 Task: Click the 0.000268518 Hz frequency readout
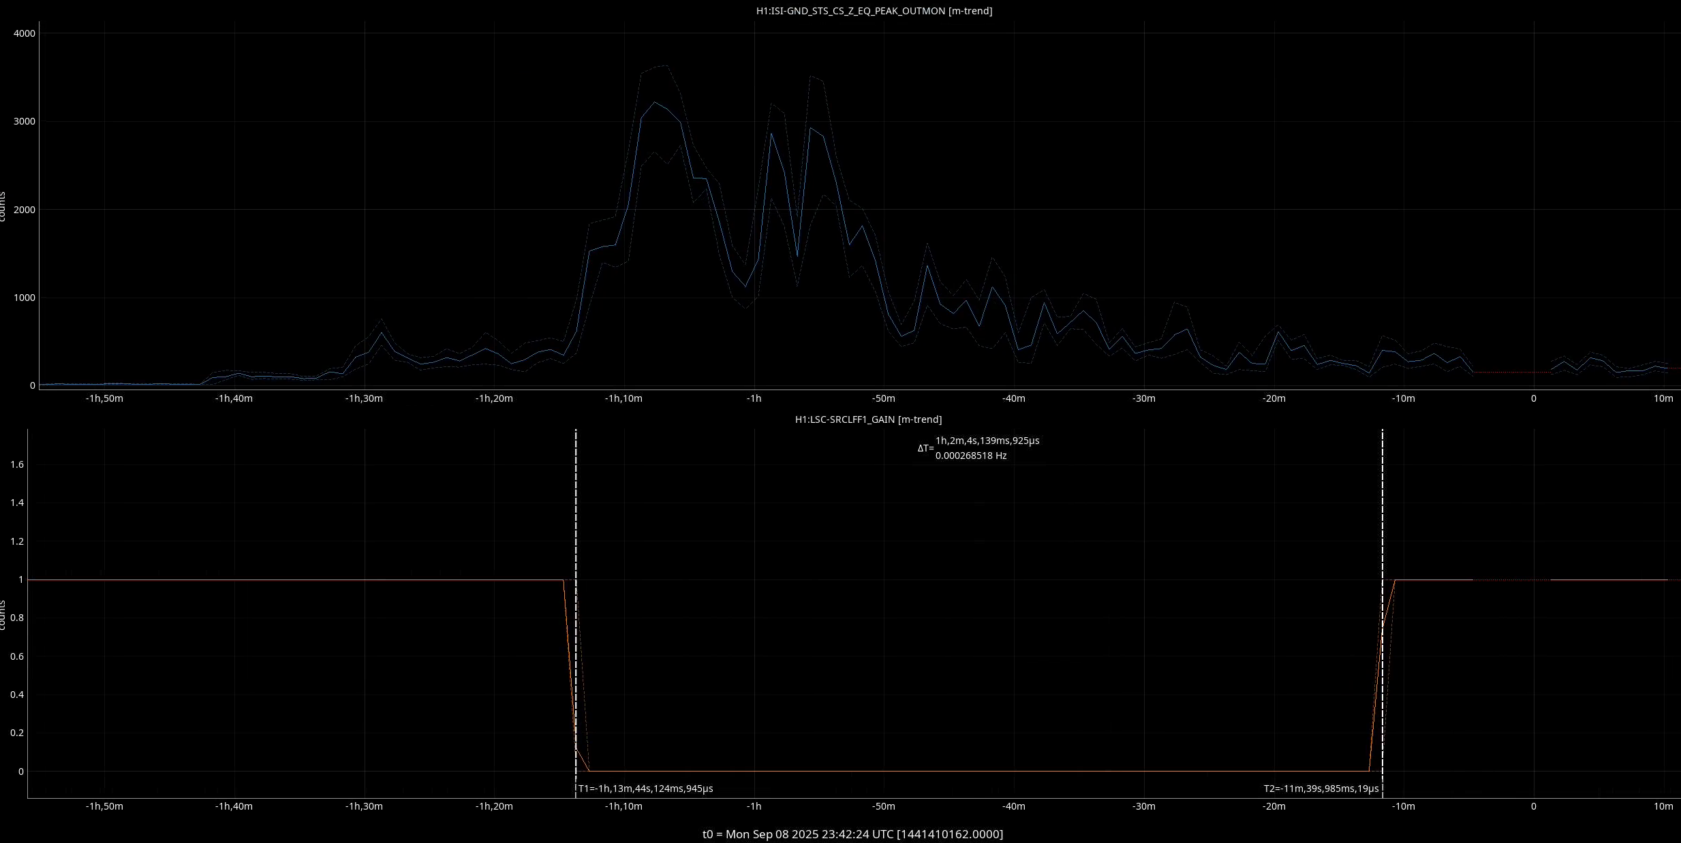pos(970,456)
